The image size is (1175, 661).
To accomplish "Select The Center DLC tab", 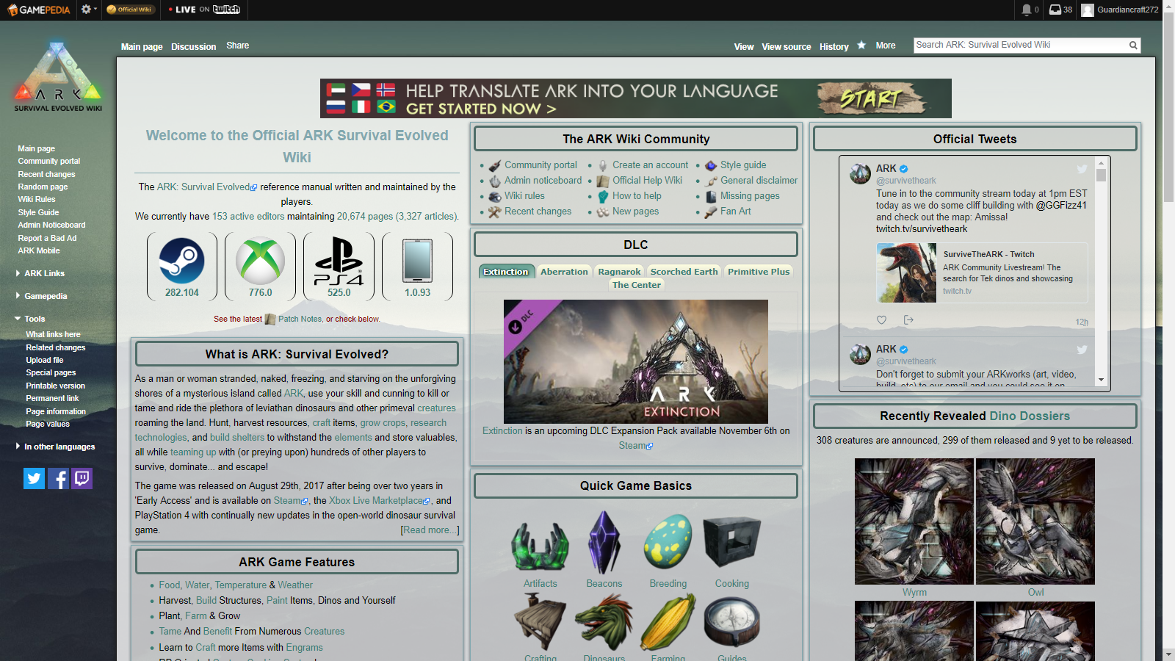I will tap(636, 285).
